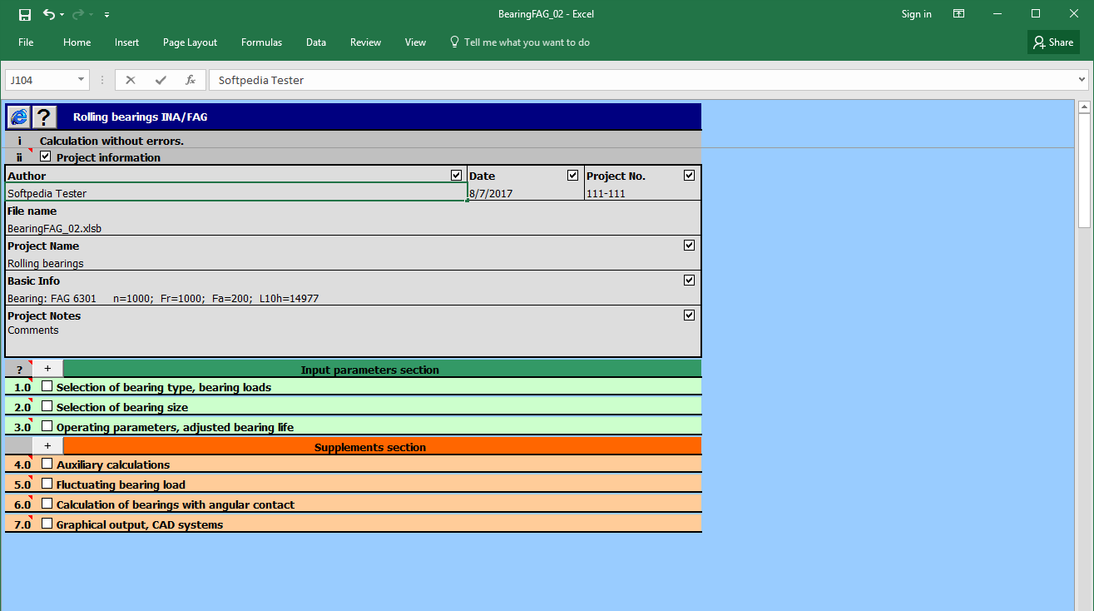Save the workbook with the floppy icon
Viewport: 1094px width, 611px height.
pos(25,14)
